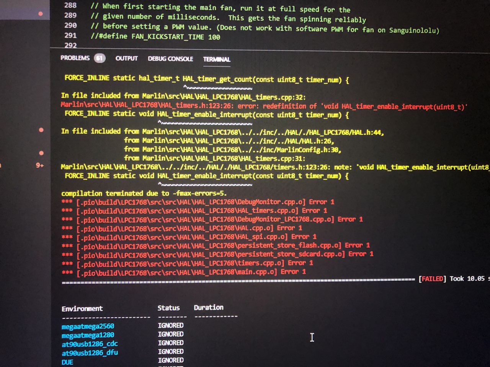Click the FAN_KICKSTART_TIME define line
490x367 pixels.
pyautogui.click(x=155, y=37)
